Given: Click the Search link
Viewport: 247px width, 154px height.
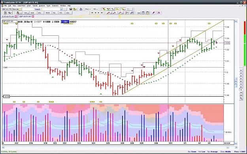Looking at the screenshot, I should coord(38,9).
